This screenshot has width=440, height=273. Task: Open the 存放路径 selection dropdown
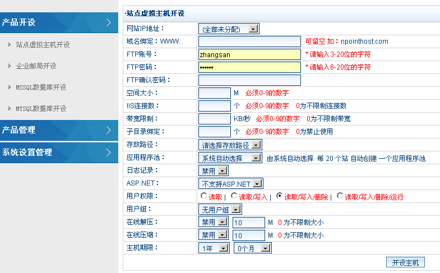coord(231,145)
